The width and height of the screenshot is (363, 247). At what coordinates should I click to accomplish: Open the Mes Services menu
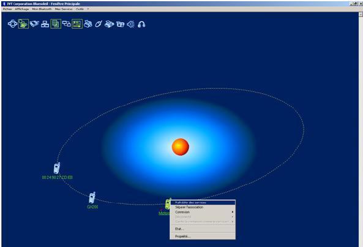click(64, 9)
